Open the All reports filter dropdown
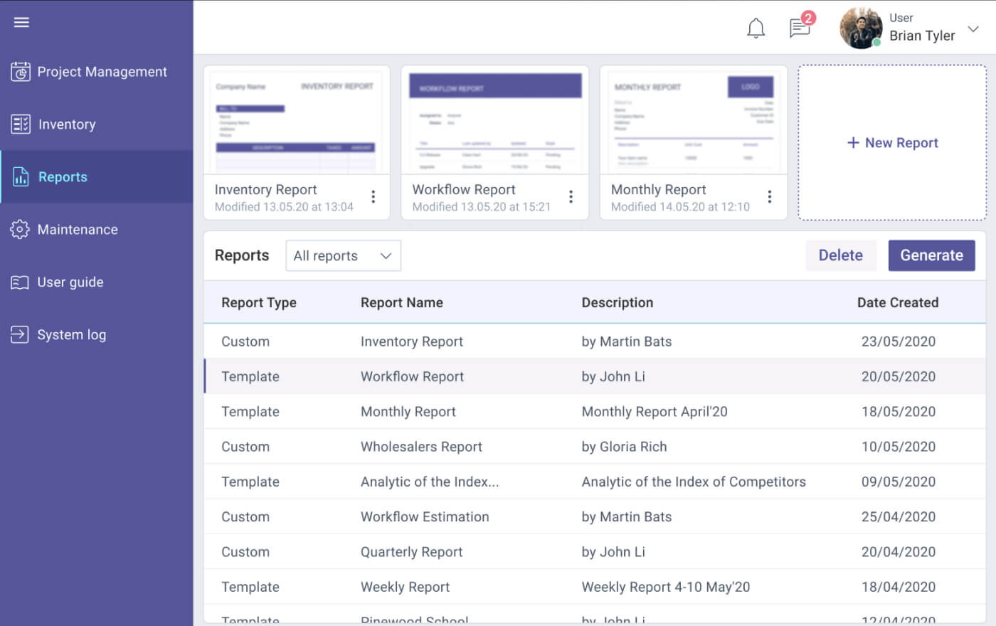 [x=343, y=255]
